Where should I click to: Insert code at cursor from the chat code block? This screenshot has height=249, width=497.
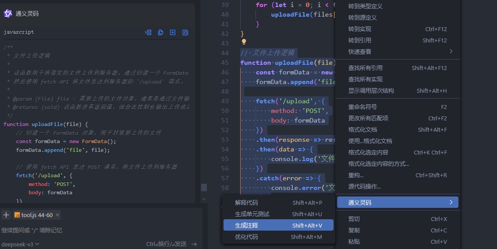(148, 32)
